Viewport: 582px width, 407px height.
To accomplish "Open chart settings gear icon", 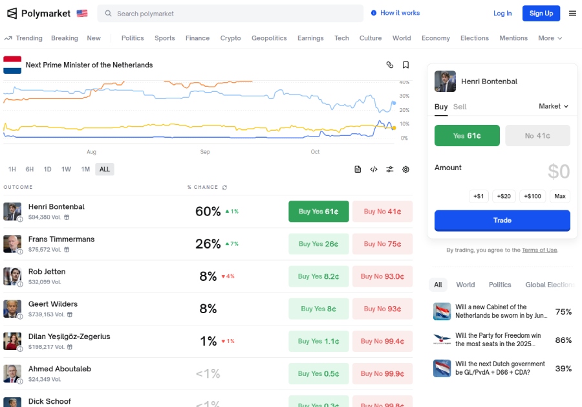I will (x=405, y=170).
